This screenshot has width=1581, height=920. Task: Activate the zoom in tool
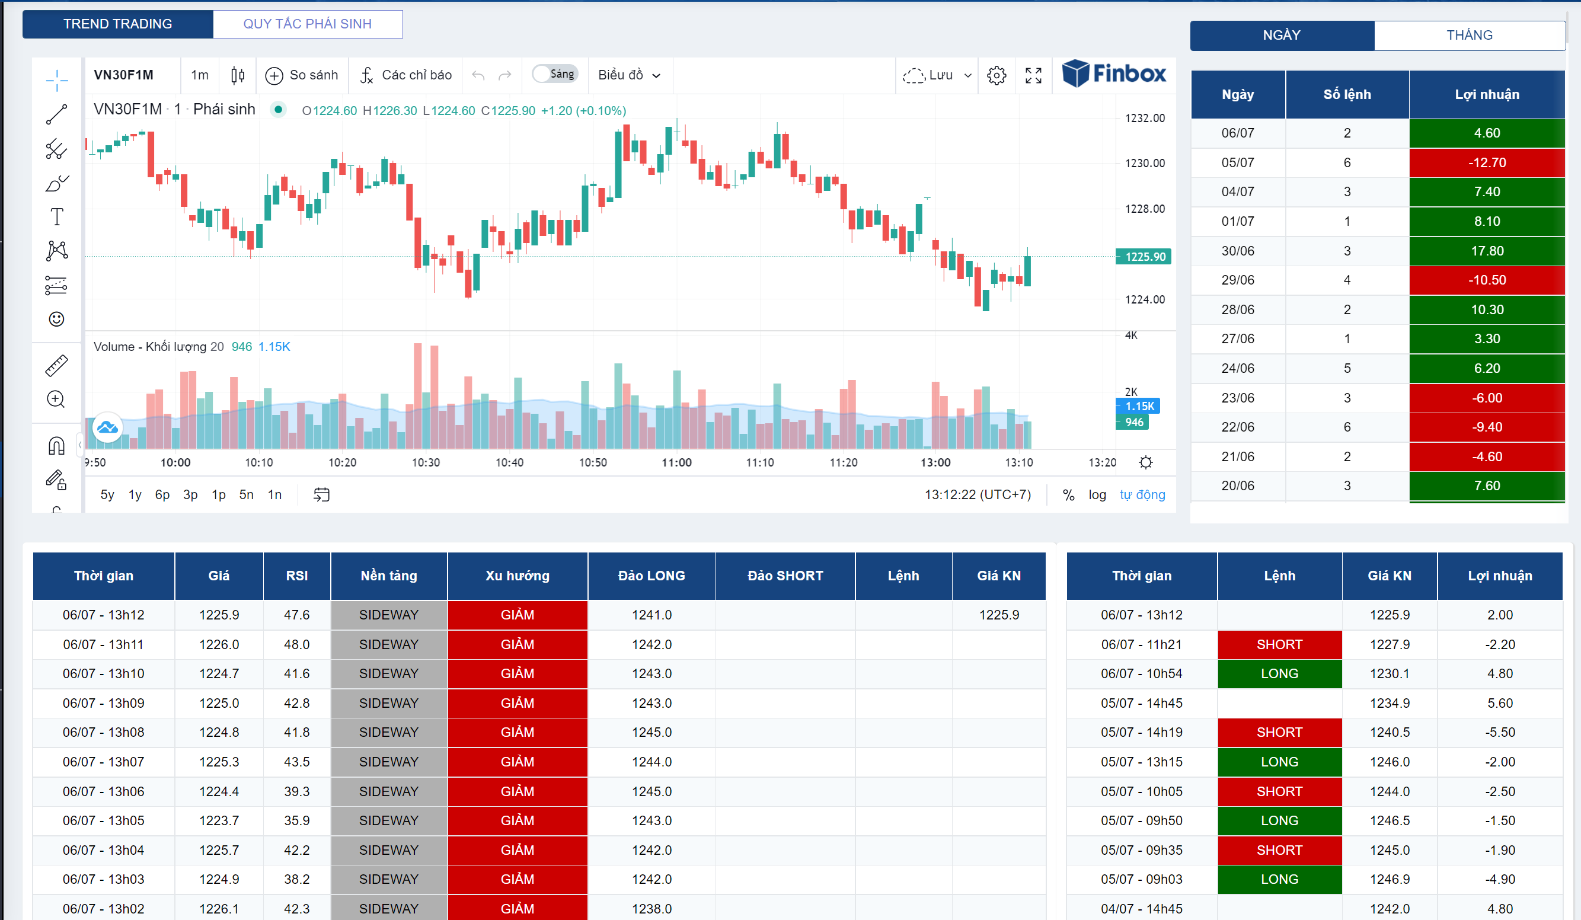[x=56, y=399]
